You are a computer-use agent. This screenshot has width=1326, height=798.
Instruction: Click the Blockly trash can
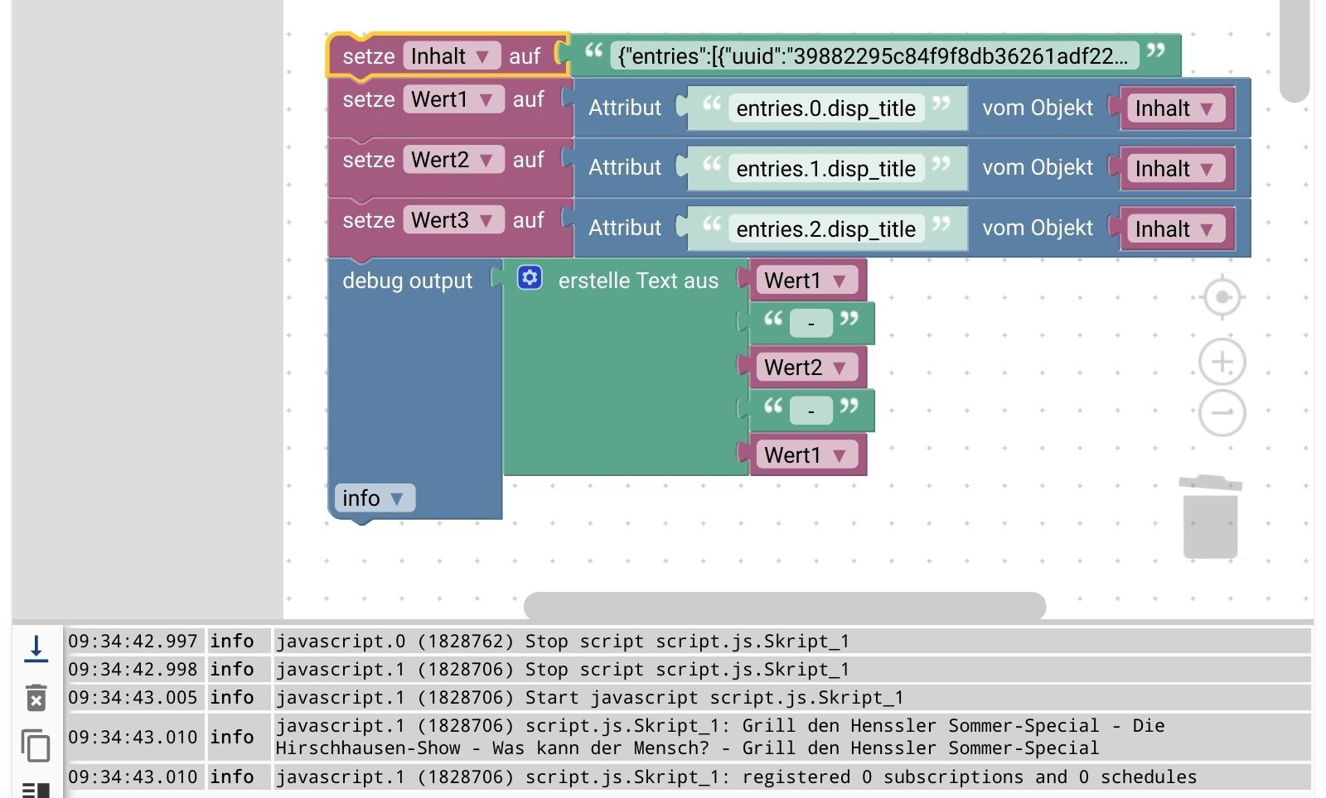click(x=1211, y=516)
